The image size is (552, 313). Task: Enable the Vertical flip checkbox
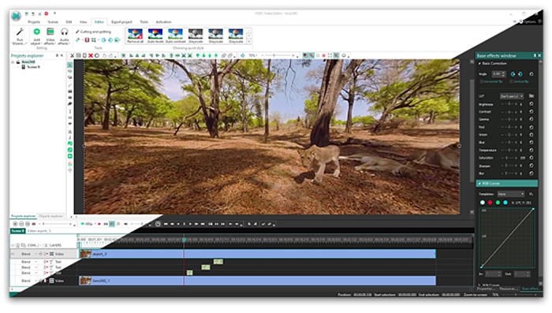click(x=511, y=82)
